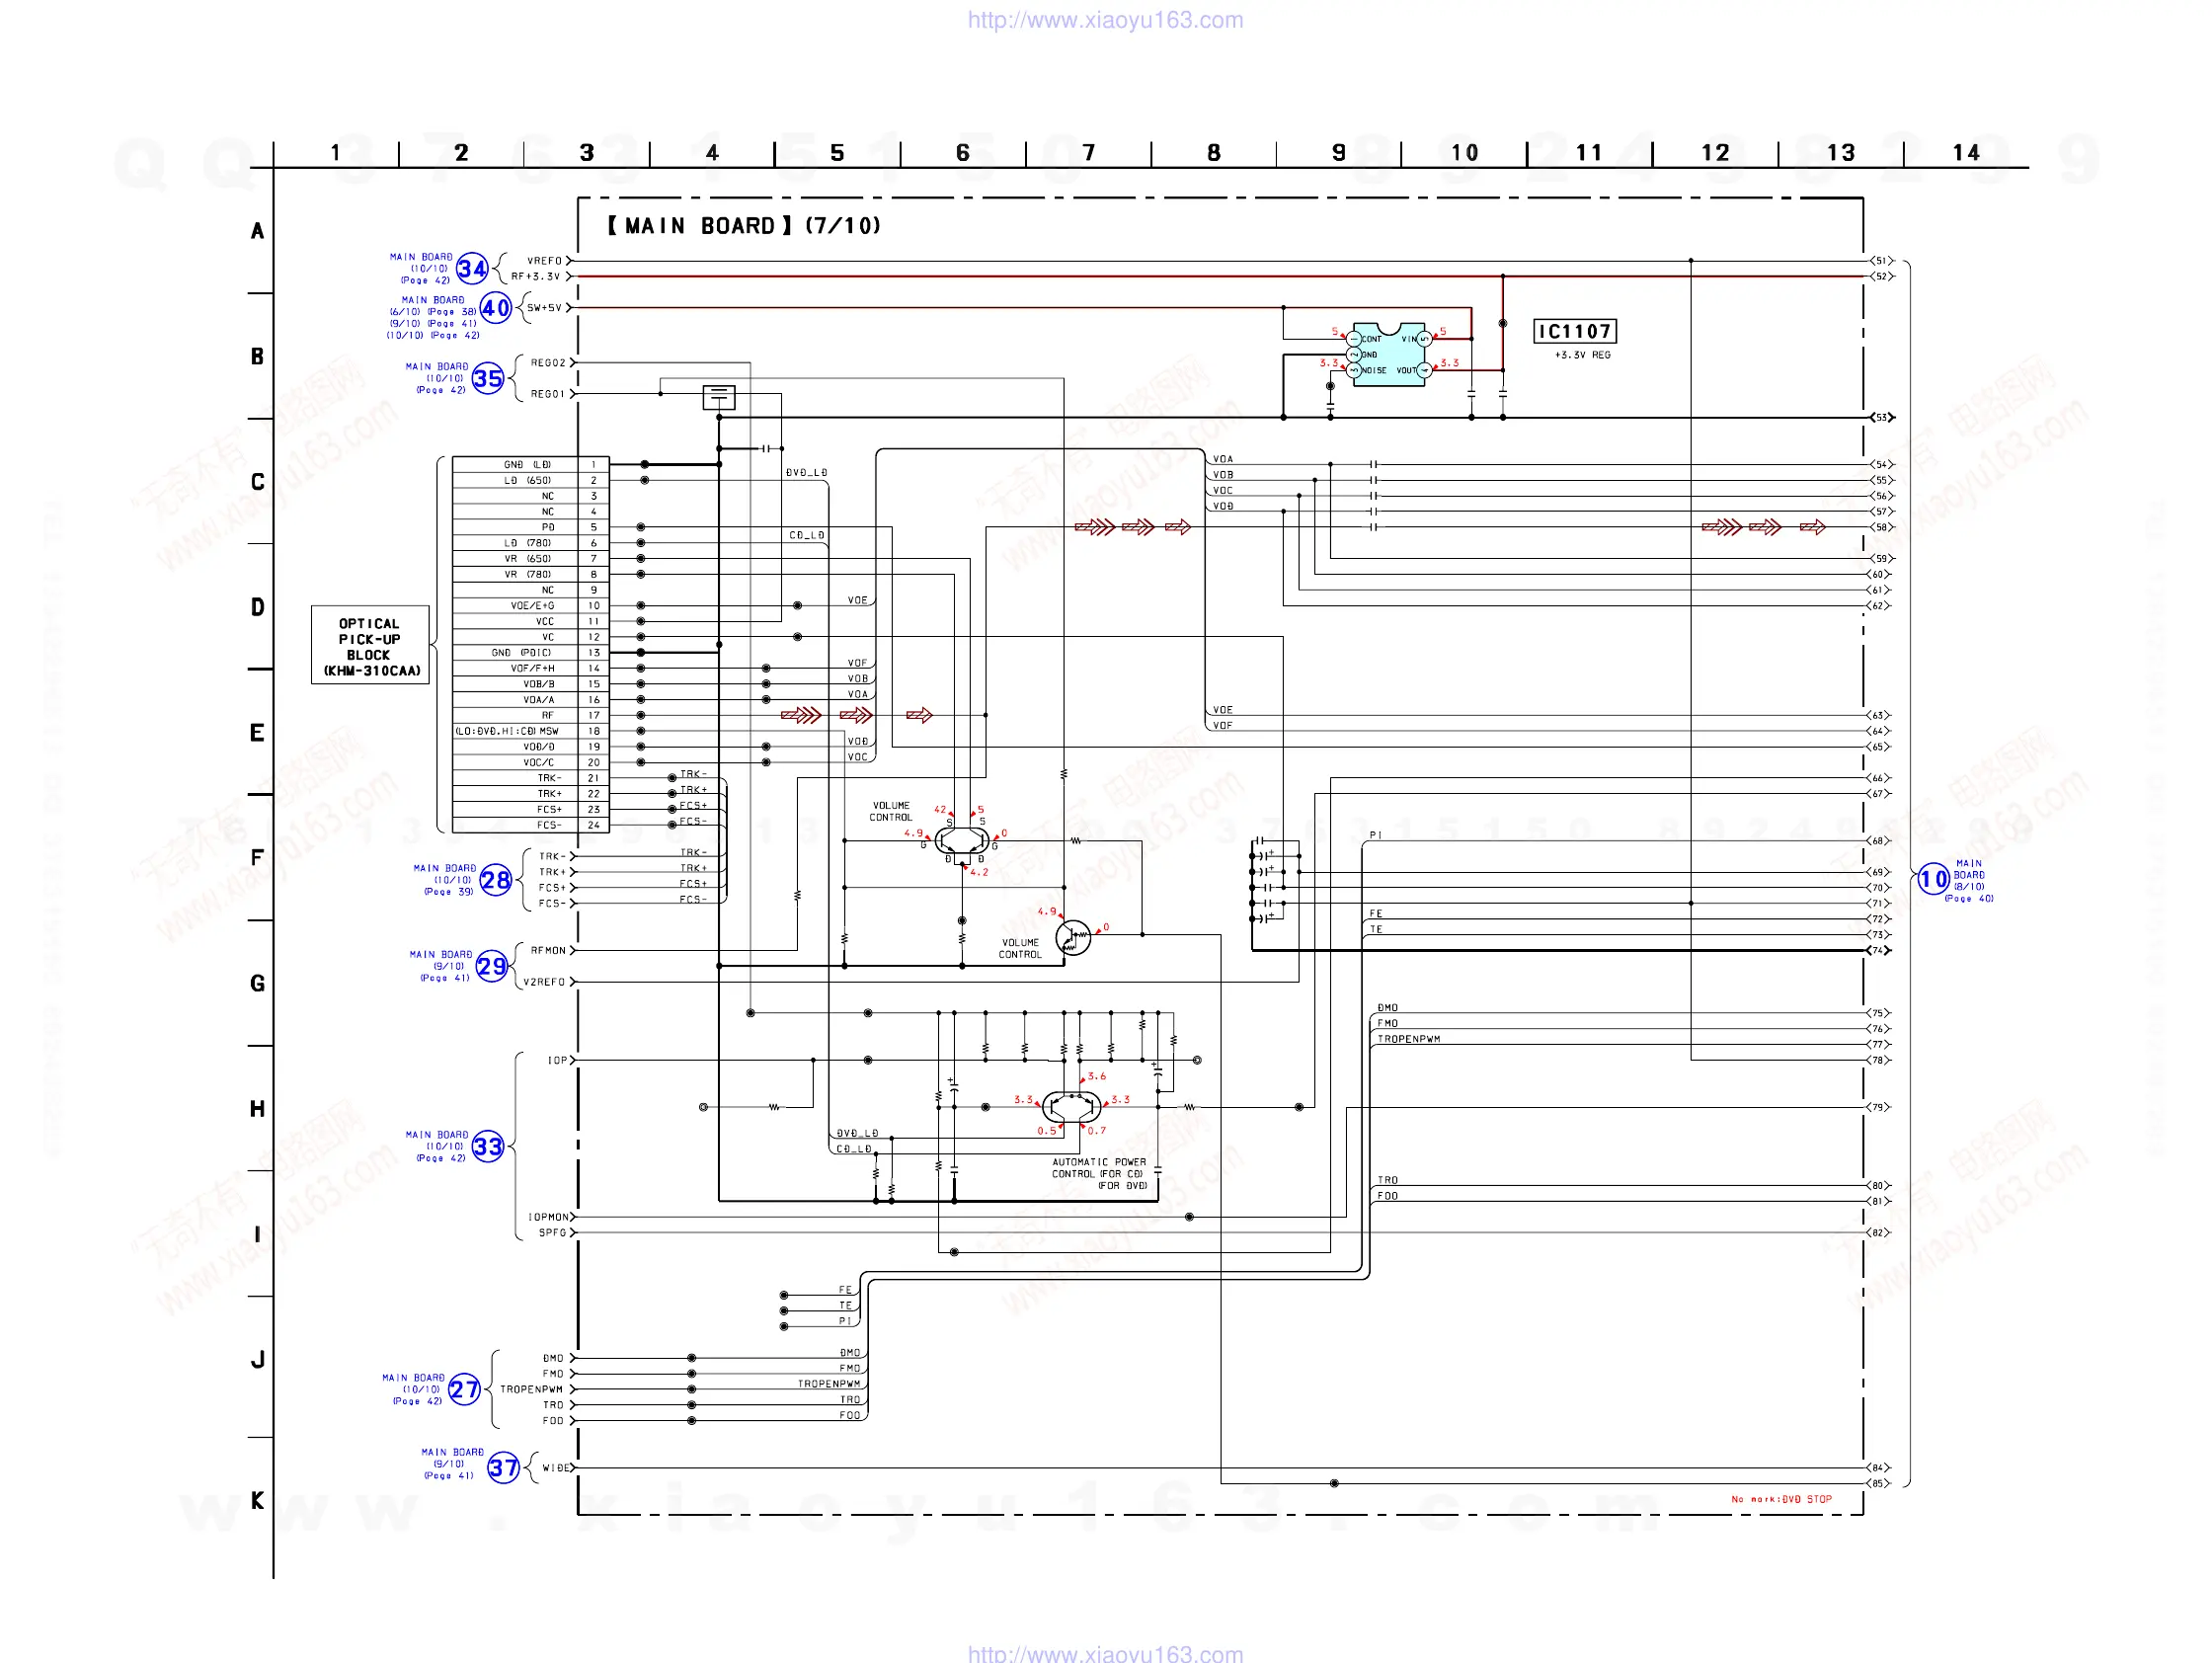Open the xiaoyu163.com link at the bottom
Image resolution: width=2212 pixels, height=1663 pixels.
pyautogui.click(x=1105, y=1653)
